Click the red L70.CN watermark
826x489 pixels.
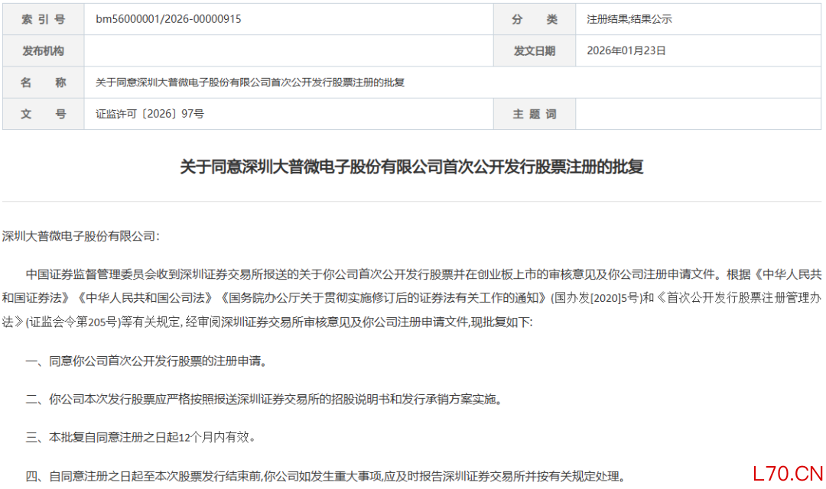tap(787, 474)
